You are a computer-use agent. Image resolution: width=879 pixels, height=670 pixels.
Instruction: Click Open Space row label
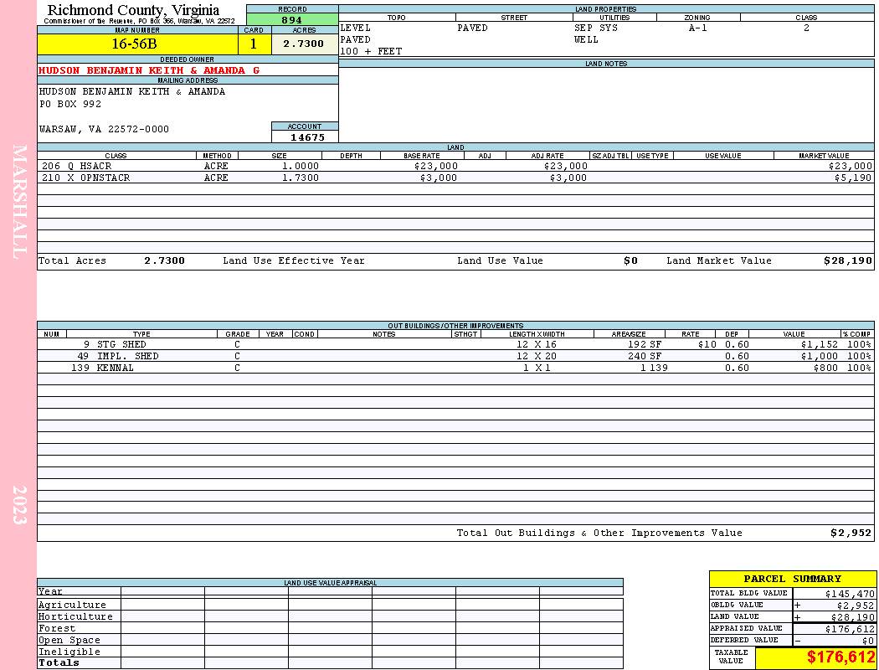69,641
